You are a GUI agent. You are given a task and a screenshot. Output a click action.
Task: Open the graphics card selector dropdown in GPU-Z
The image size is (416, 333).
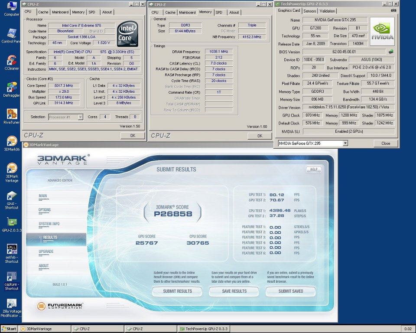pyautogui.click(x=345, y=144)
